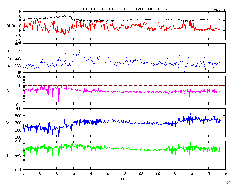Click the "100" tick on the N axis
The height and width of the screenshot is (184, 230).
(x=18, y=76)
